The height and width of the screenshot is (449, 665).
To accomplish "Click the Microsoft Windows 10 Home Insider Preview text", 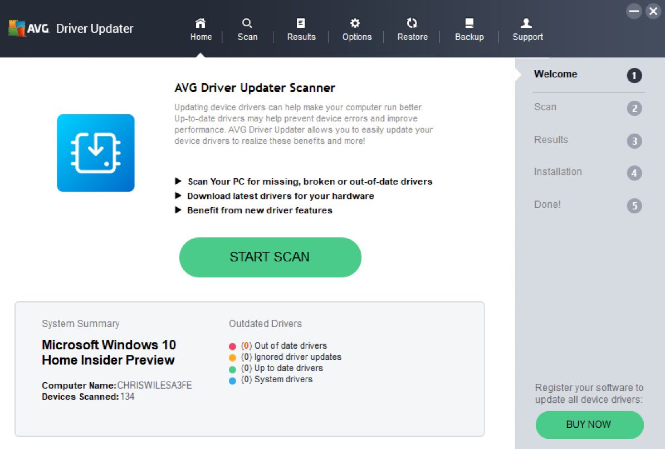I will tap(109, 352).
